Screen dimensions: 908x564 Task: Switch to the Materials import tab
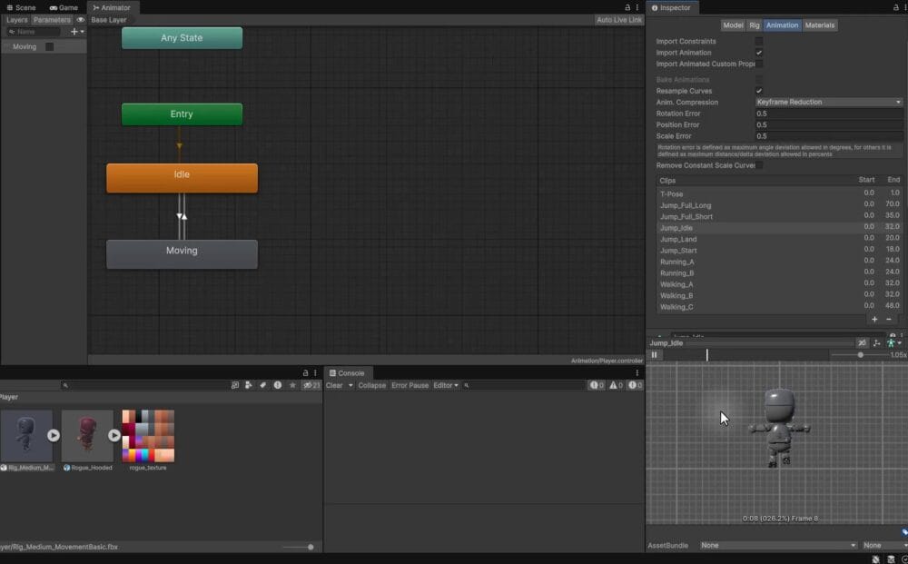pyautogui.click(x=819, y=25)
